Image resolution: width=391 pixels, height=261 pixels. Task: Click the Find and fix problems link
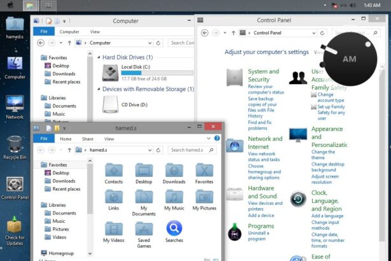[259, 125]
